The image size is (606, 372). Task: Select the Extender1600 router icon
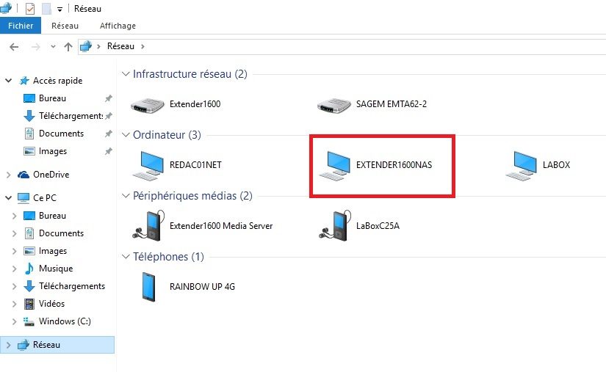click(x=147, y=105)
